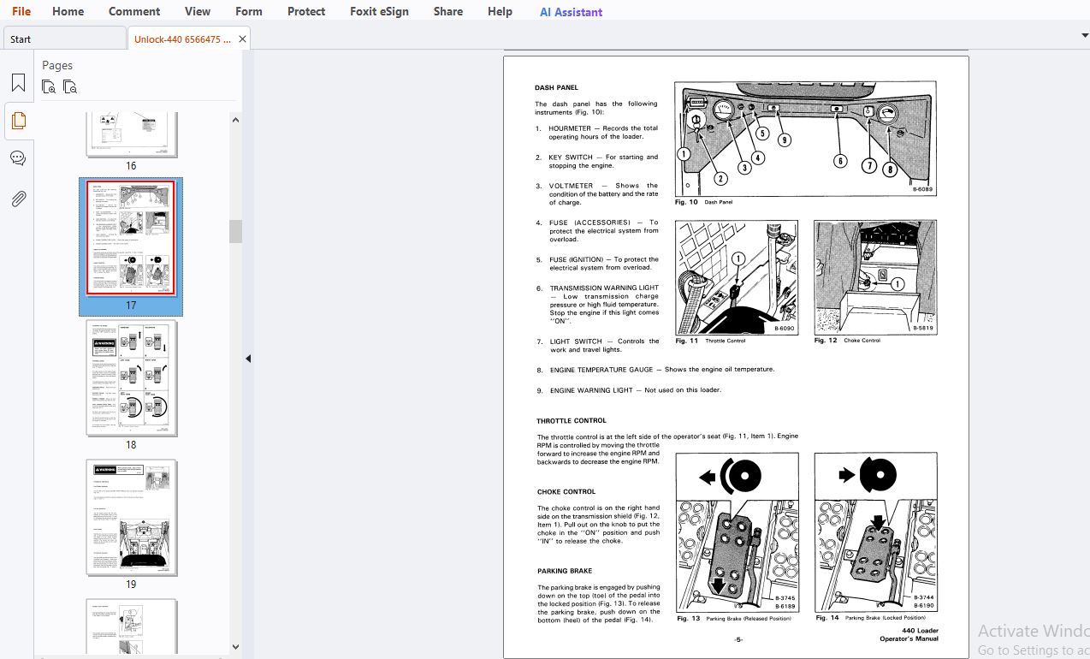
Task: Switch to the Start document tab
Action: coord(65,39)
